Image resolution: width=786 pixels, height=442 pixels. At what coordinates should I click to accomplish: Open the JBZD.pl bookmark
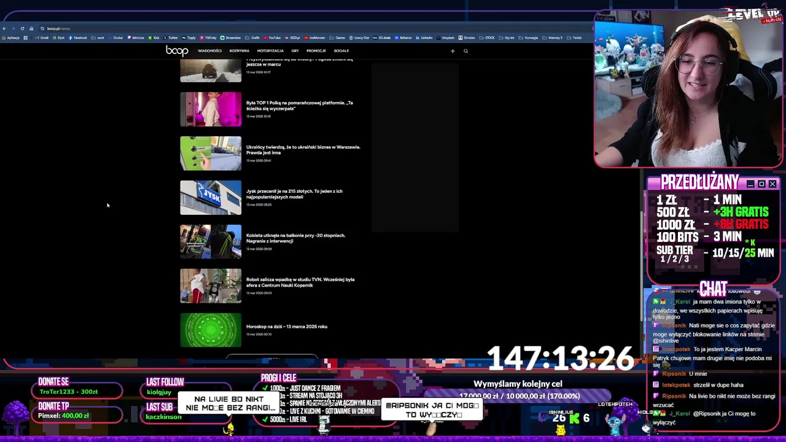click(x=293, y=38)
